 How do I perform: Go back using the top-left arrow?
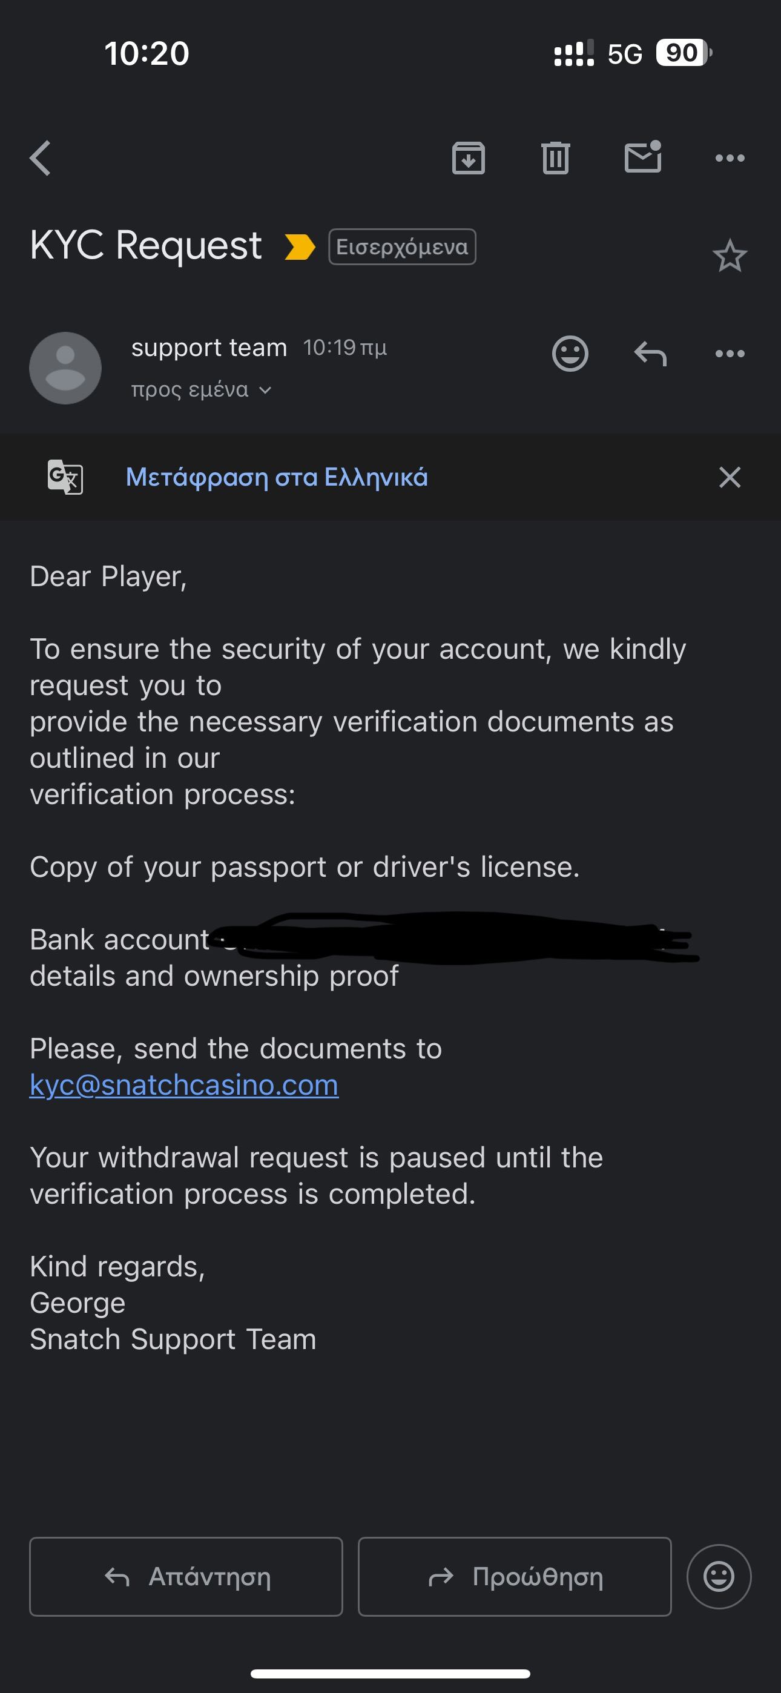coord(40,157)
